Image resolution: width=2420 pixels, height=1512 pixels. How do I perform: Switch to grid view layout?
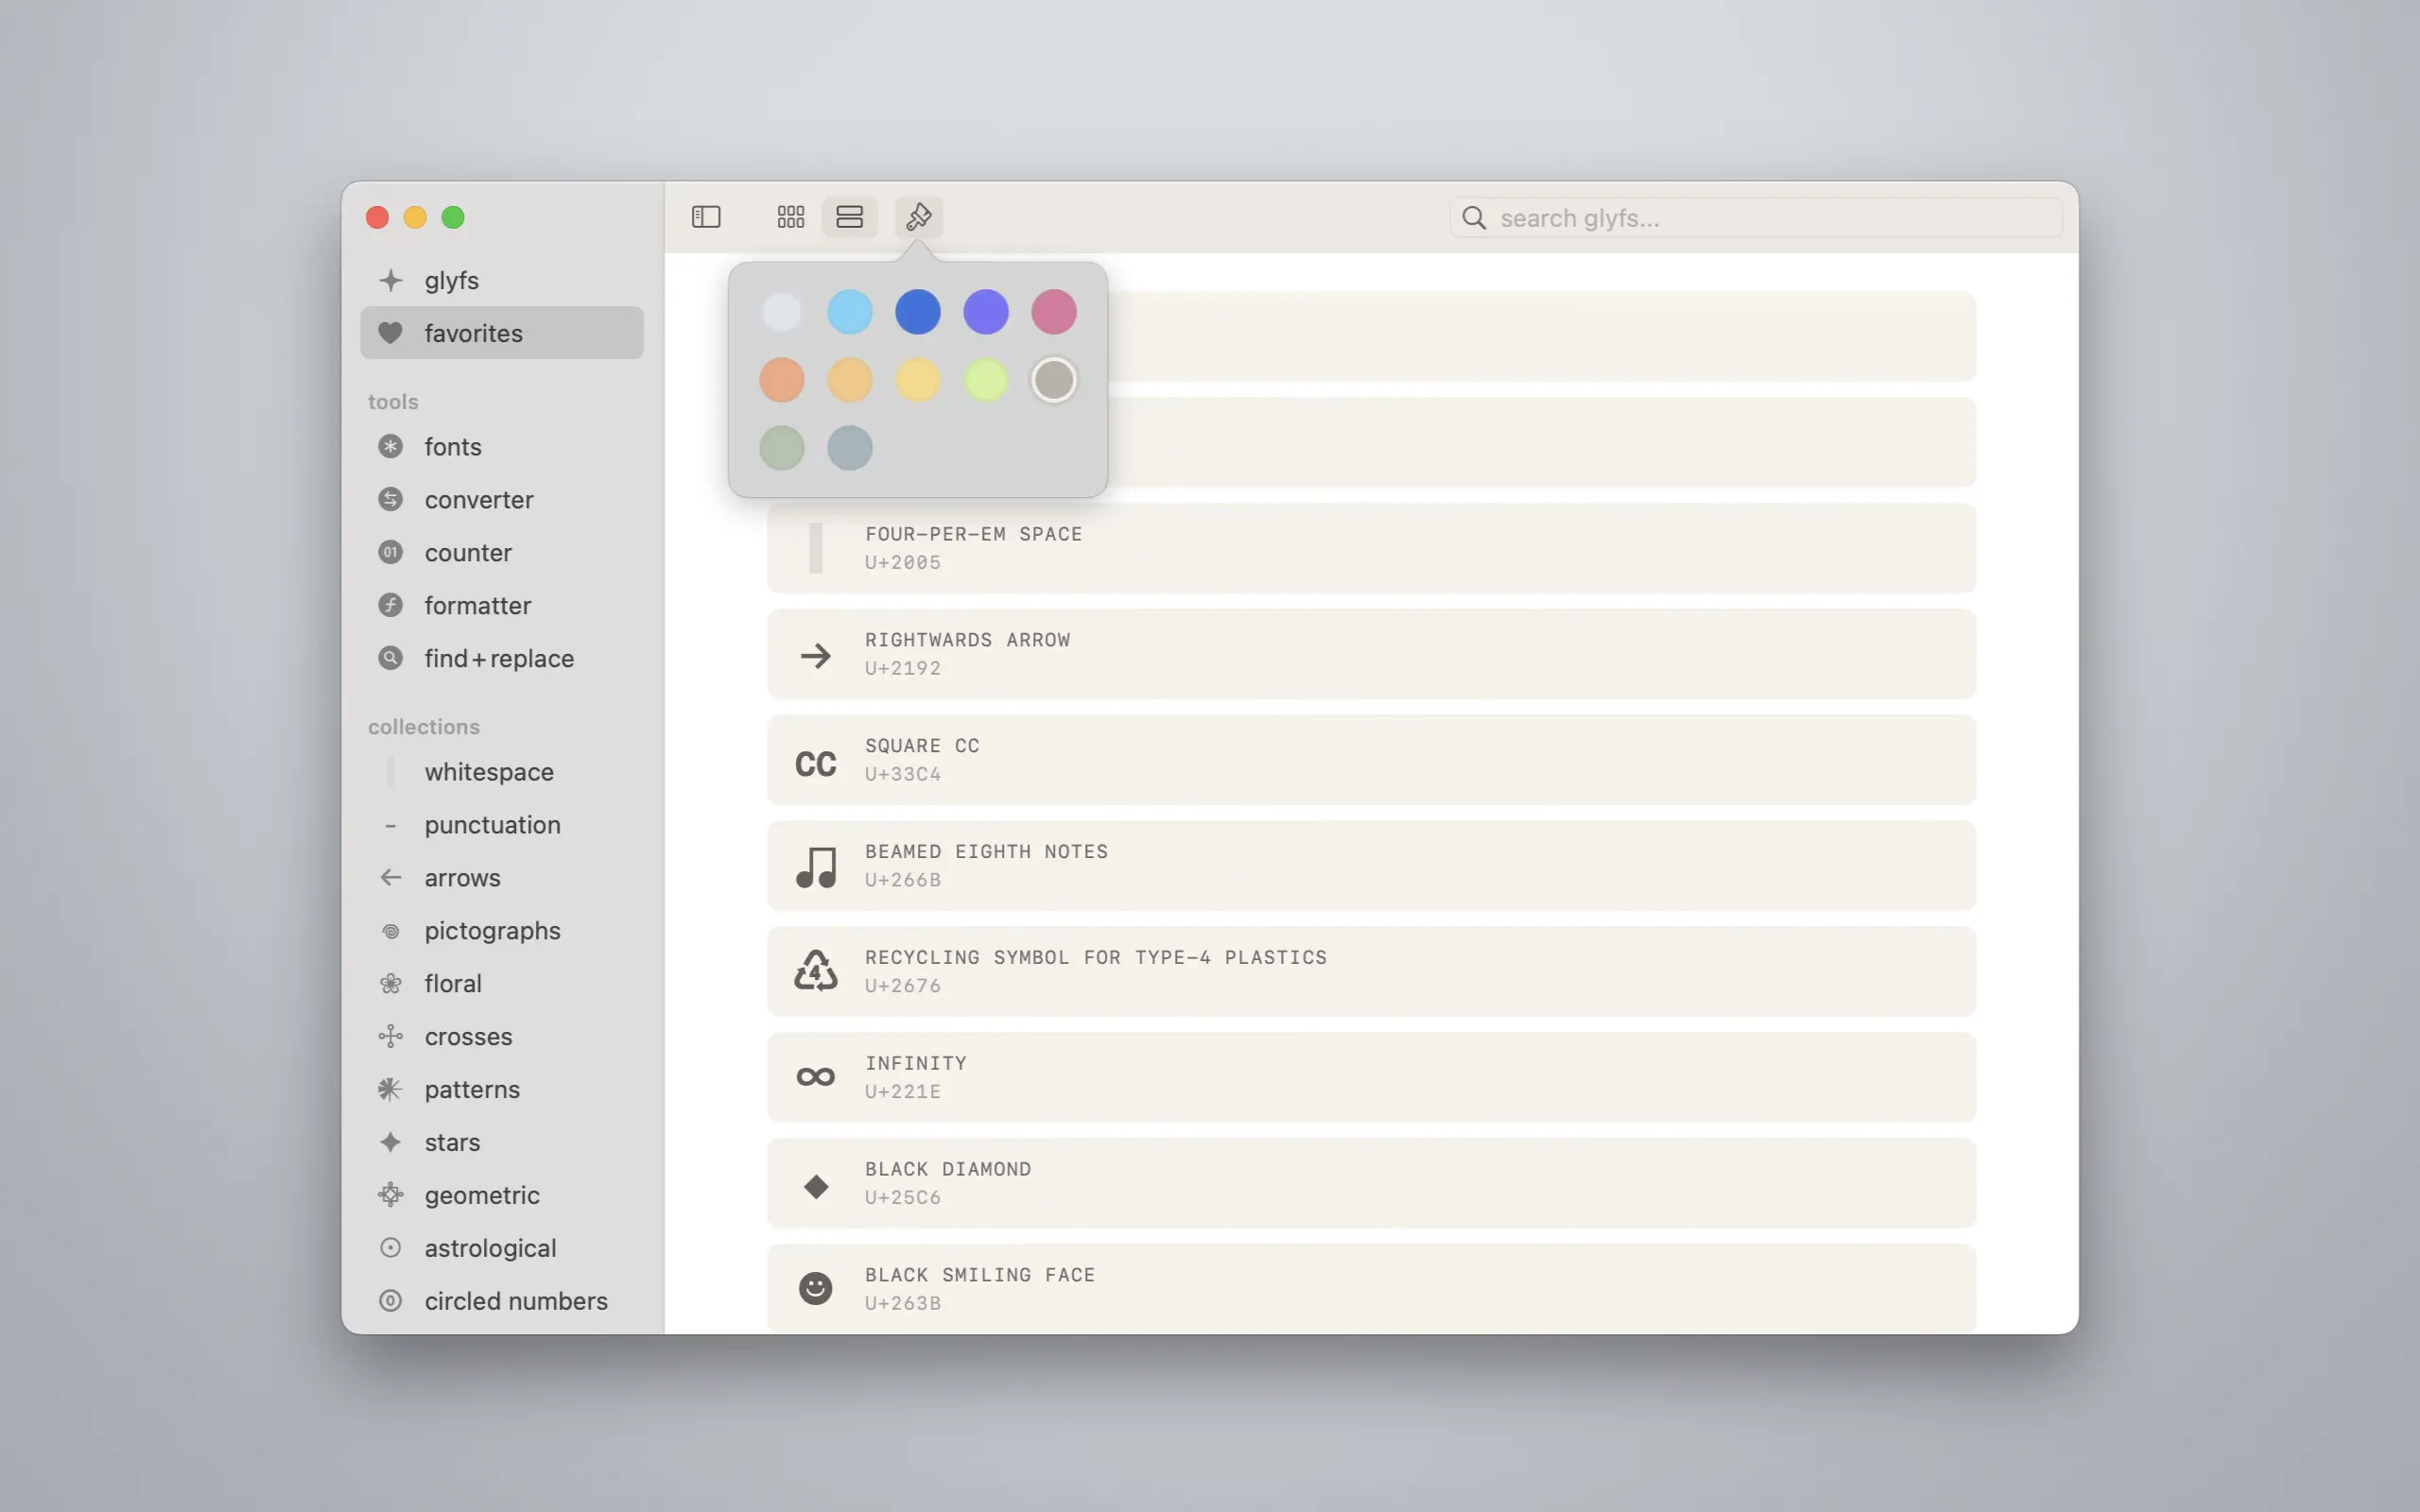[790, 217]
